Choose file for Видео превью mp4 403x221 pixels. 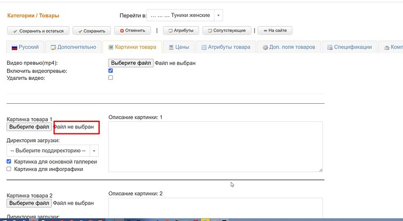131,63
